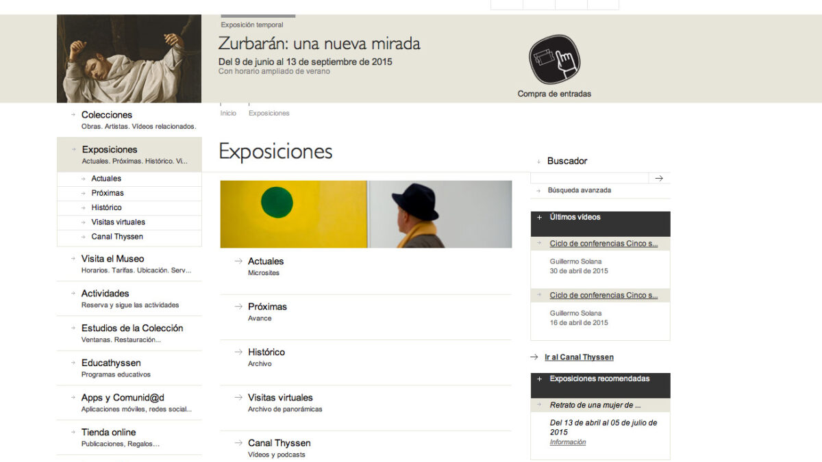Screen dimensions: 822x462
Task: Click the Información link
Action: point(568,442)
